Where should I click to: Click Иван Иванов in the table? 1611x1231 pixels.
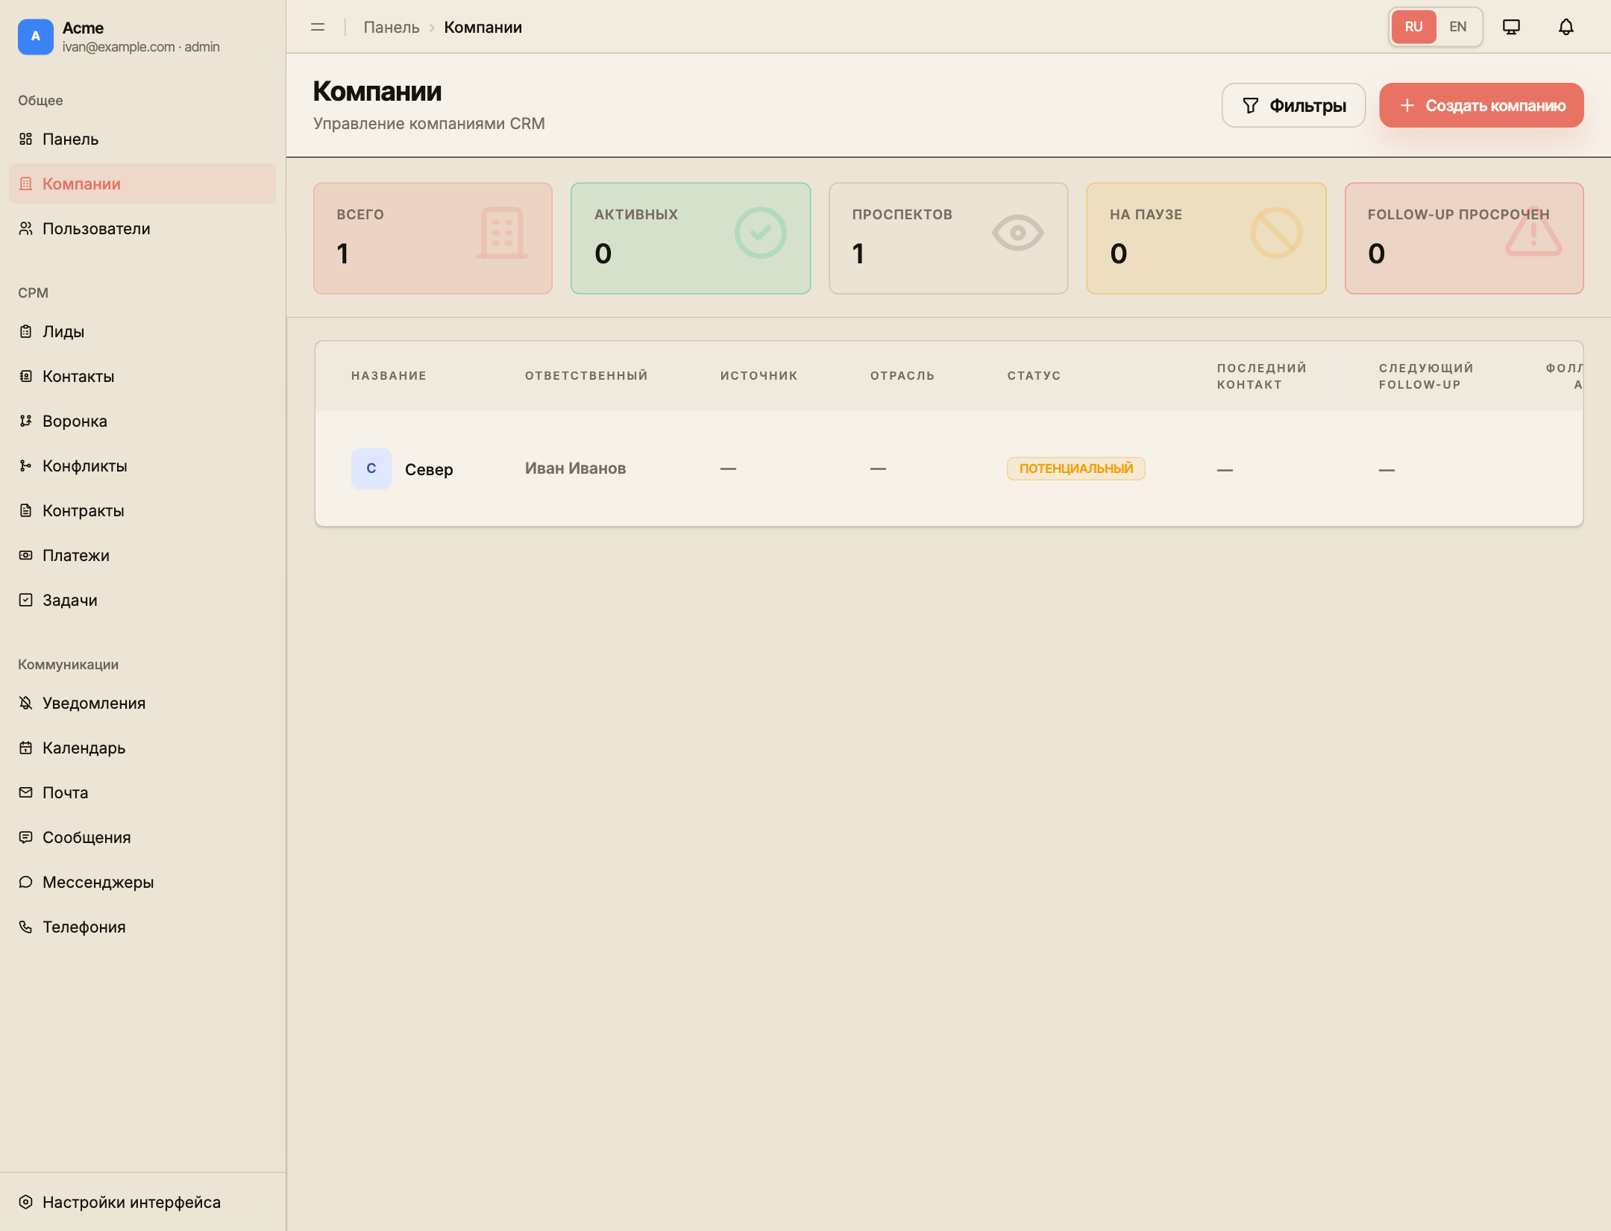coord(575,469)
